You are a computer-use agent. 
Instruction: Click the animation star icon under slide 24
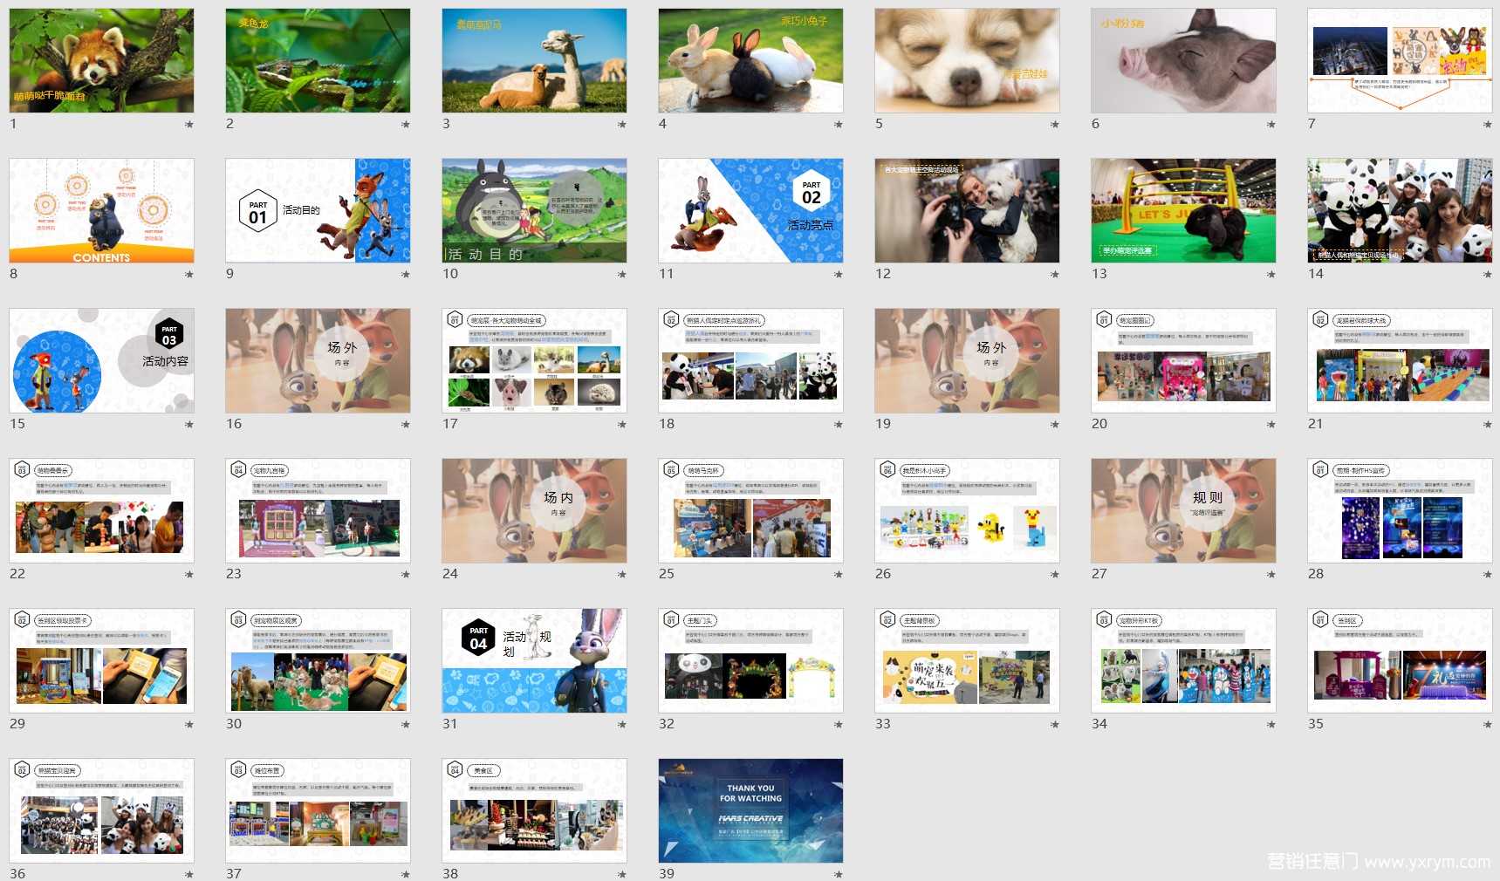pos(622,575)
